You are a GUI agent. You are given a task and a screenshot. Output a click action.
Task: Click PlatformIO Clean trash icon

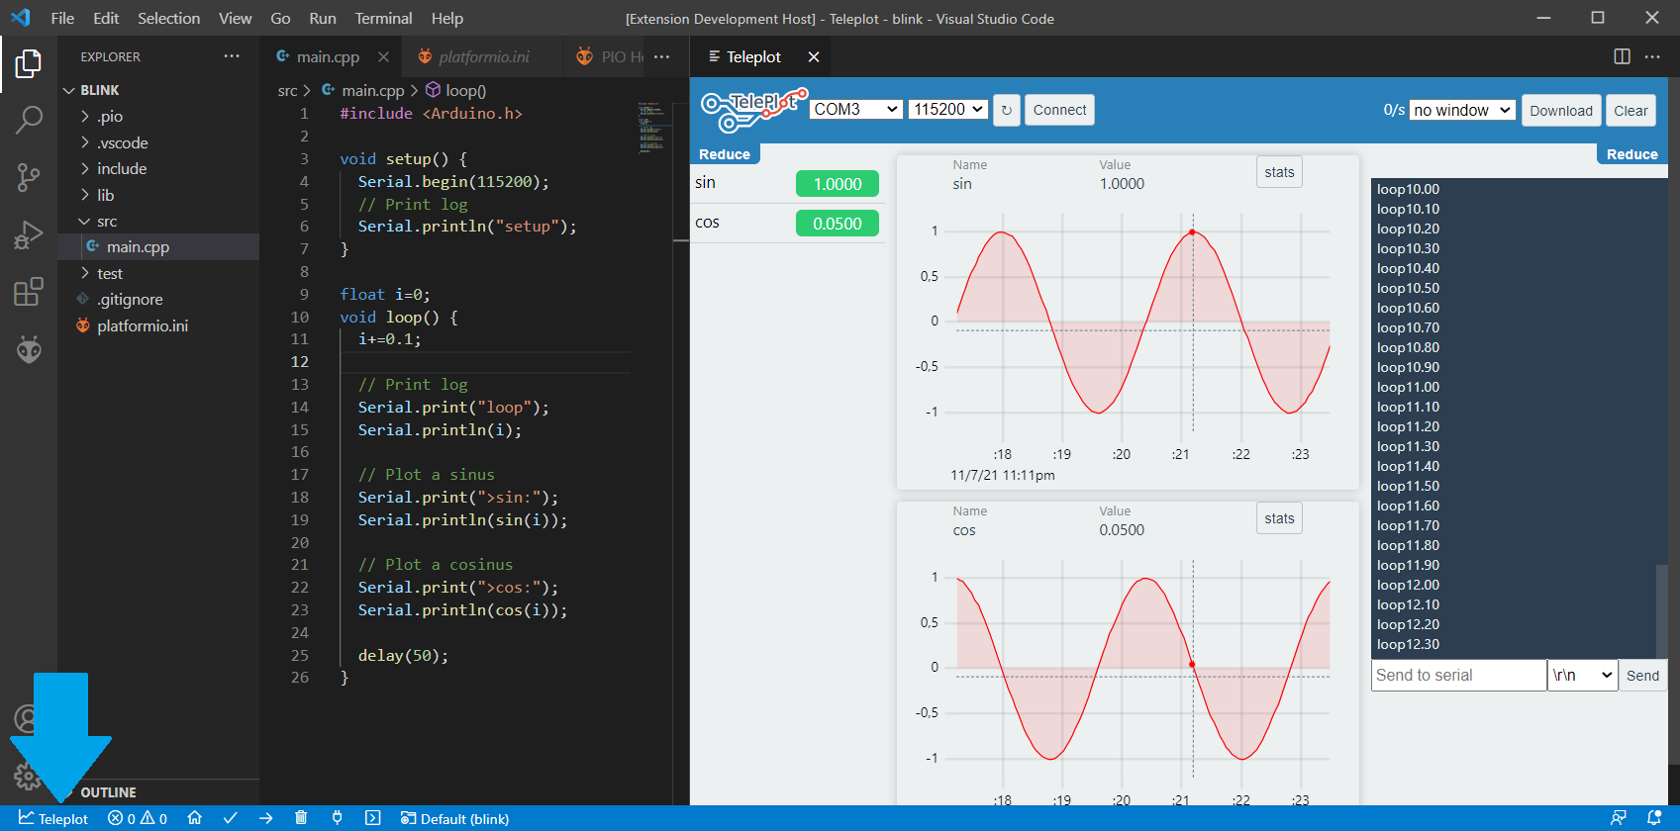coord(301,818)
